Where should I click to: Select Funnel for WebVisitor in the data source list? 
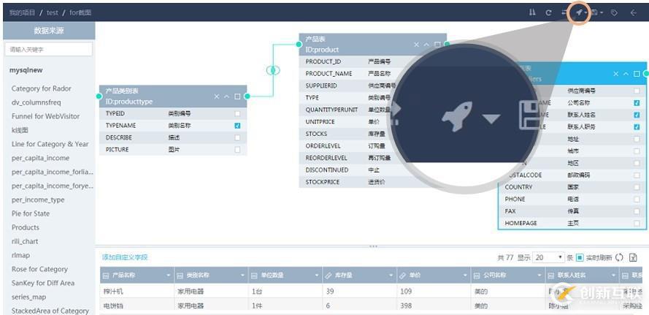[45, 116]
